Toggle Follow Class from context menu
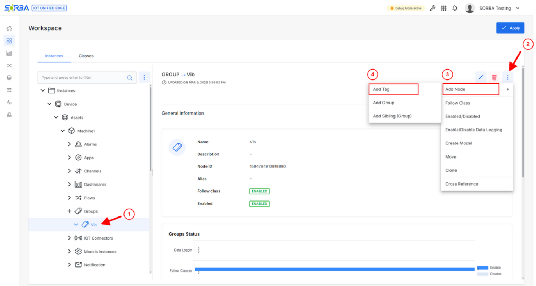536x286 pixels. click(458, 103)
